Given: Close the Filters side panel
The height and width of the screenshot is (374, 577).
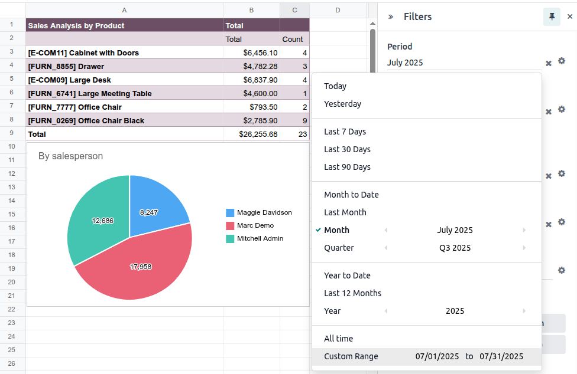Looking at the screenshot, I should [570, 17].
